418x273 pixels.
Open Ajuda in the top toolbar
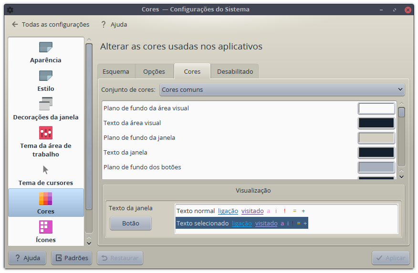(114, 24)
